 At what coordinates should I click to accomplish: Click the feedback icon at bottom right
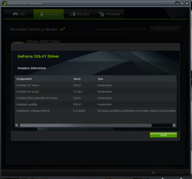(153, 173)
